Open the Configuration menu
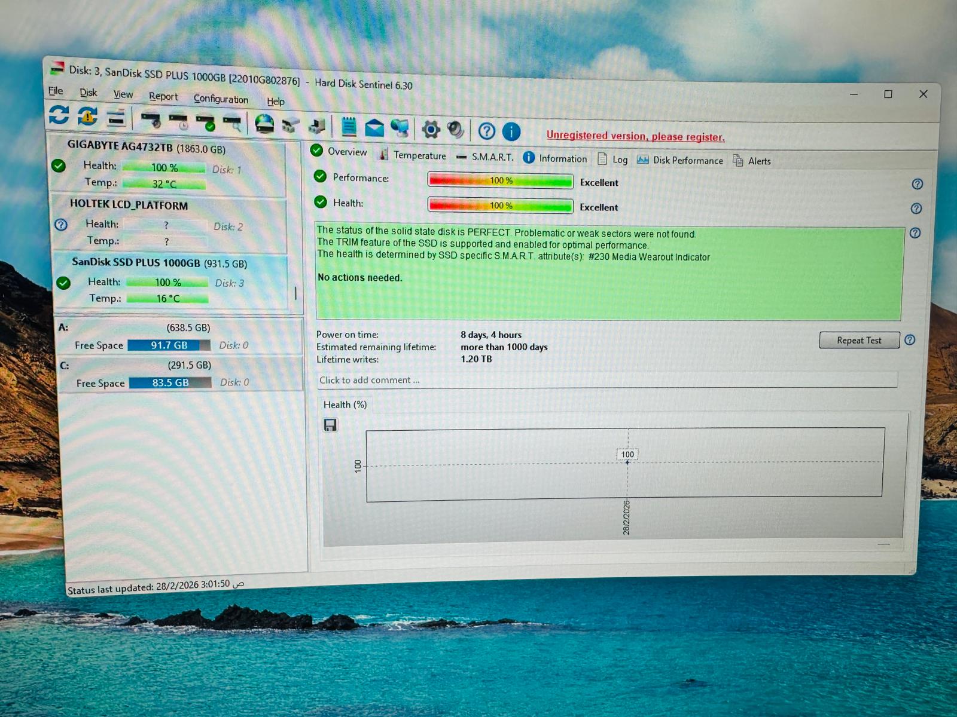 point(221,99)
